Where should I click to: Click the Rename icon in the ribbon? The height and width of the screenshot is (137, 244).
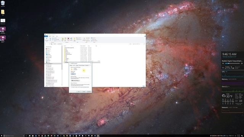71,39
